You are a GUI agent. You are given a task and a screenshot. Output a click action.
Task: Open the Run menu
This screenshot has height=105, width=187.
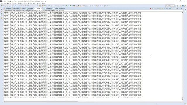click(x=34, y=3)
